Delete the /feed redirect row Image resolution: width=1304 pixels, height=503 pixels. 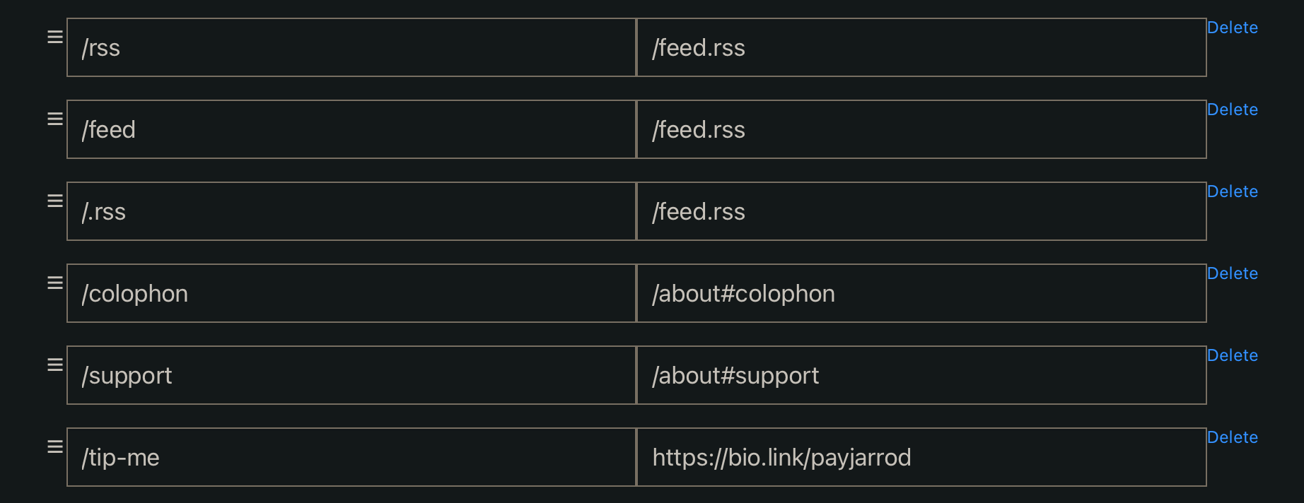(x=1232, y=110)
